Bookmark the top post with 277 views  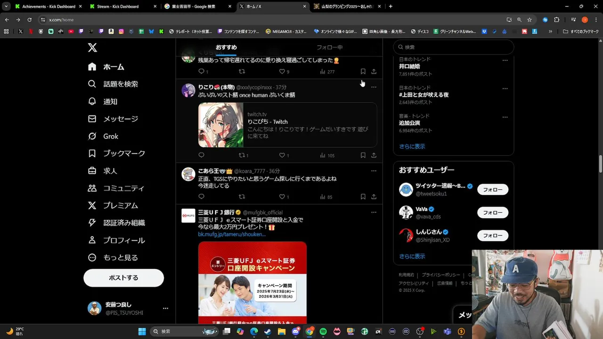[x=363, y=72]
